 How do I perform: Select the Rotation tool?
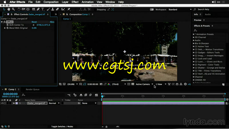coord(19,9)
